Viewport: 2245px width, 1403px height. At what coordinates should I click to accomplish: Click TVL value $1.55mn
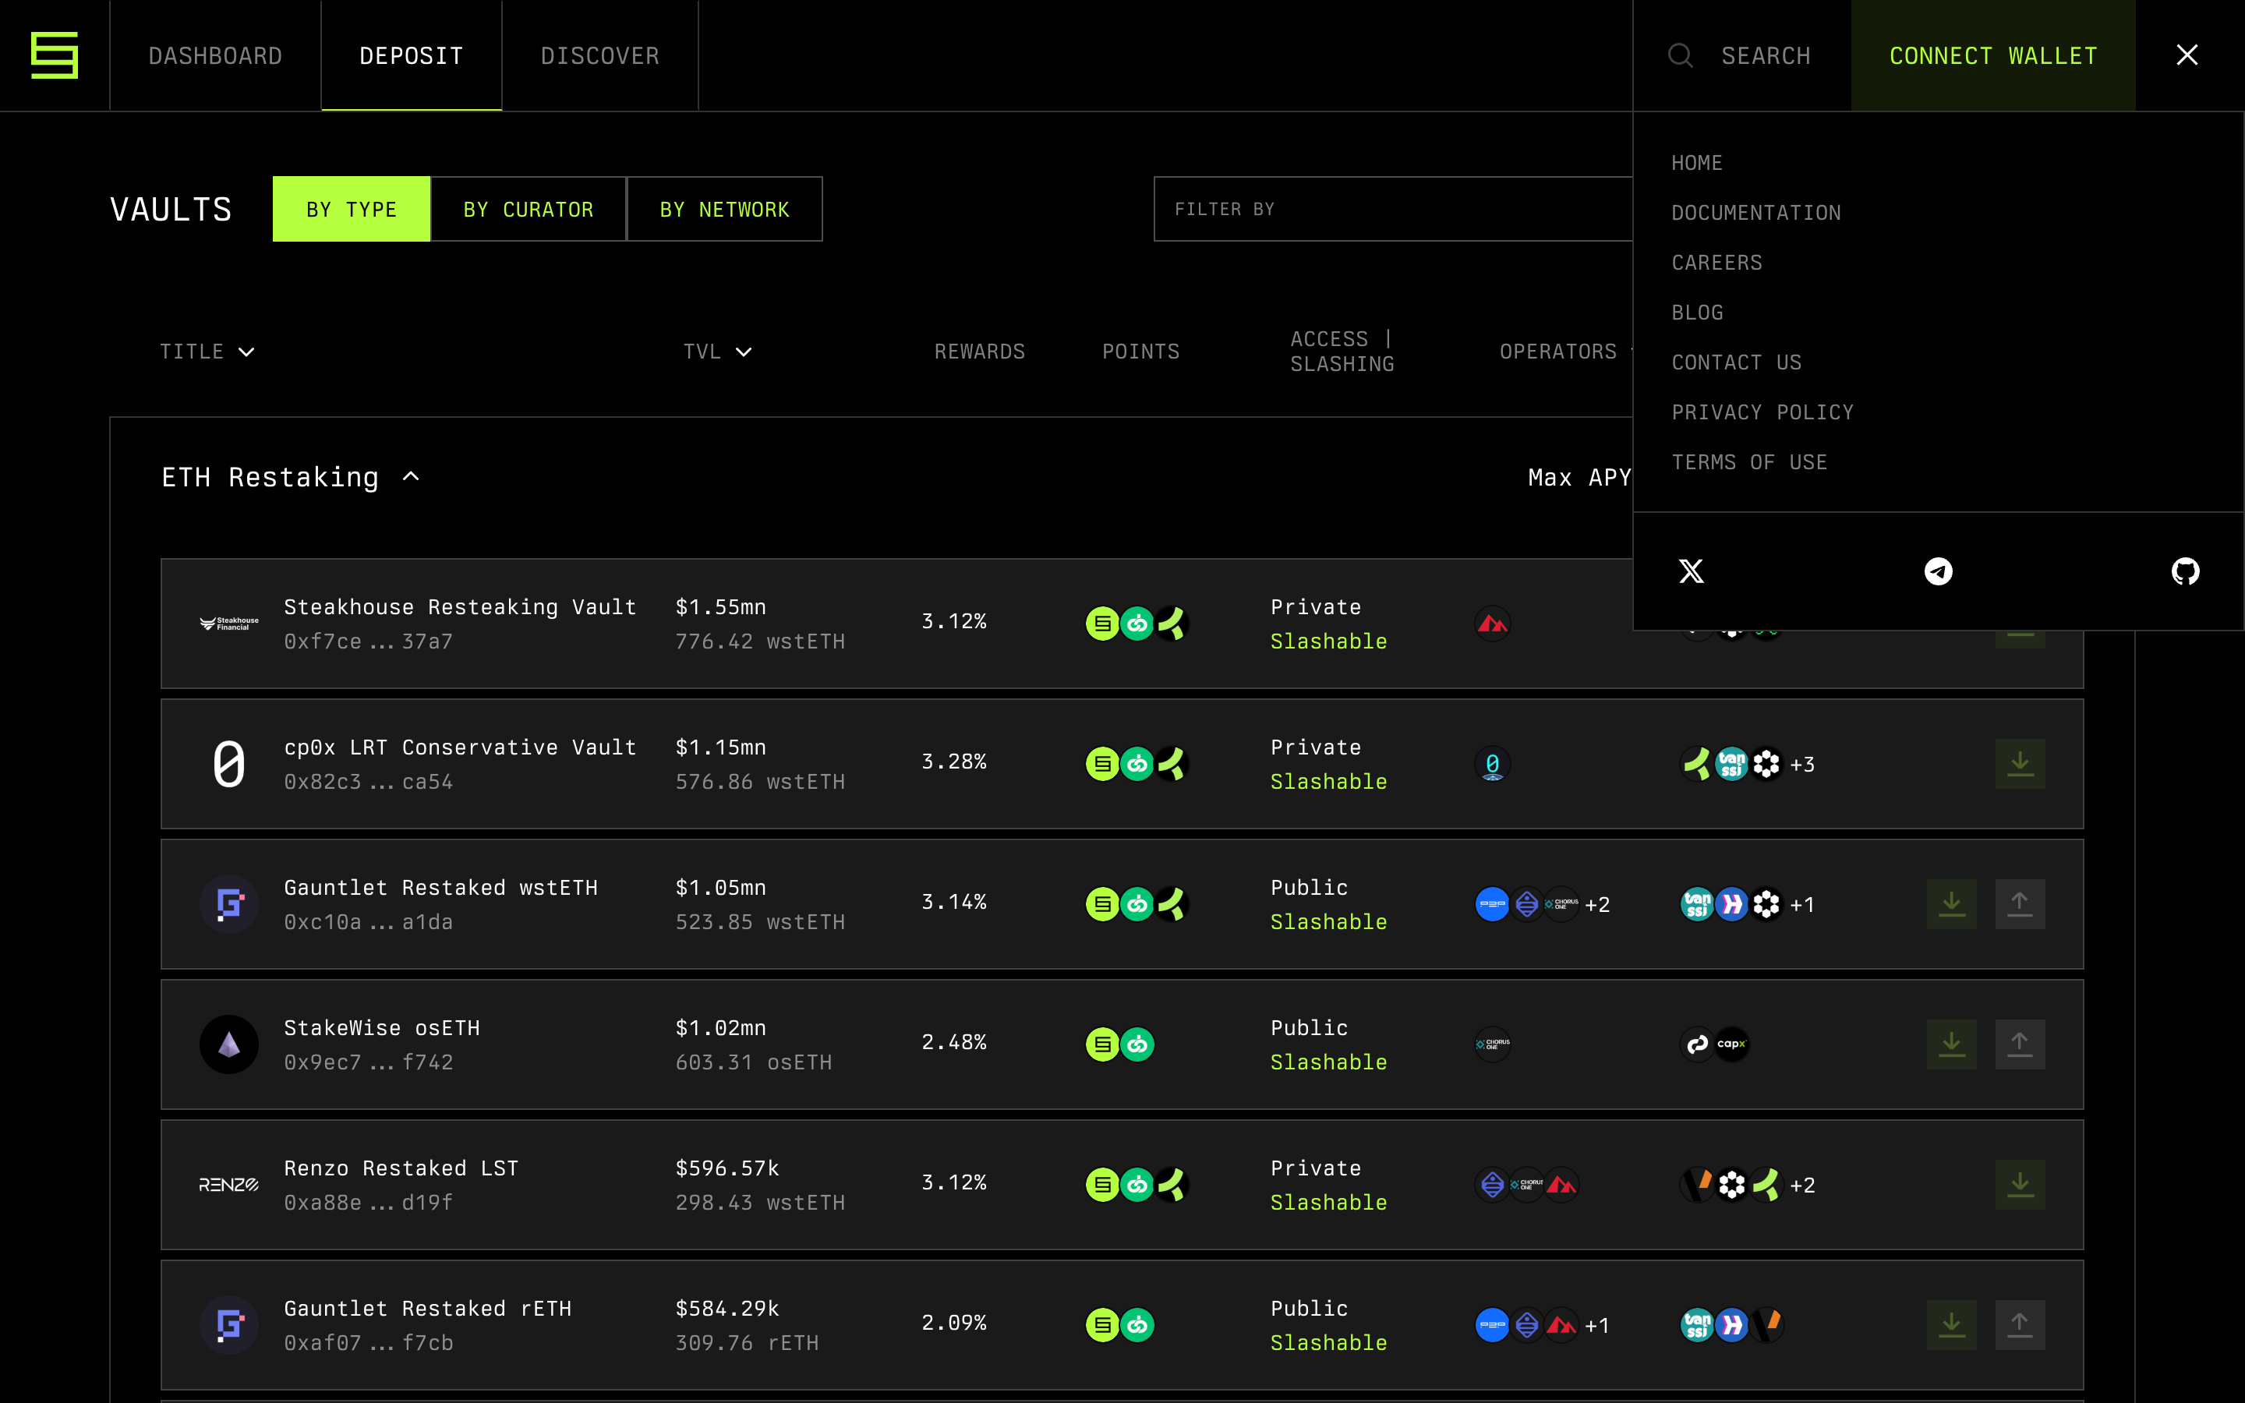click(721, 607)
